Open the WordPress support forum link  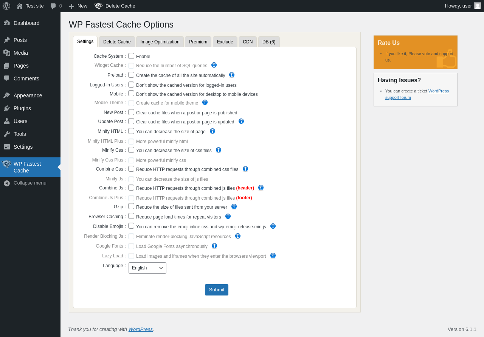pos(417,94)
